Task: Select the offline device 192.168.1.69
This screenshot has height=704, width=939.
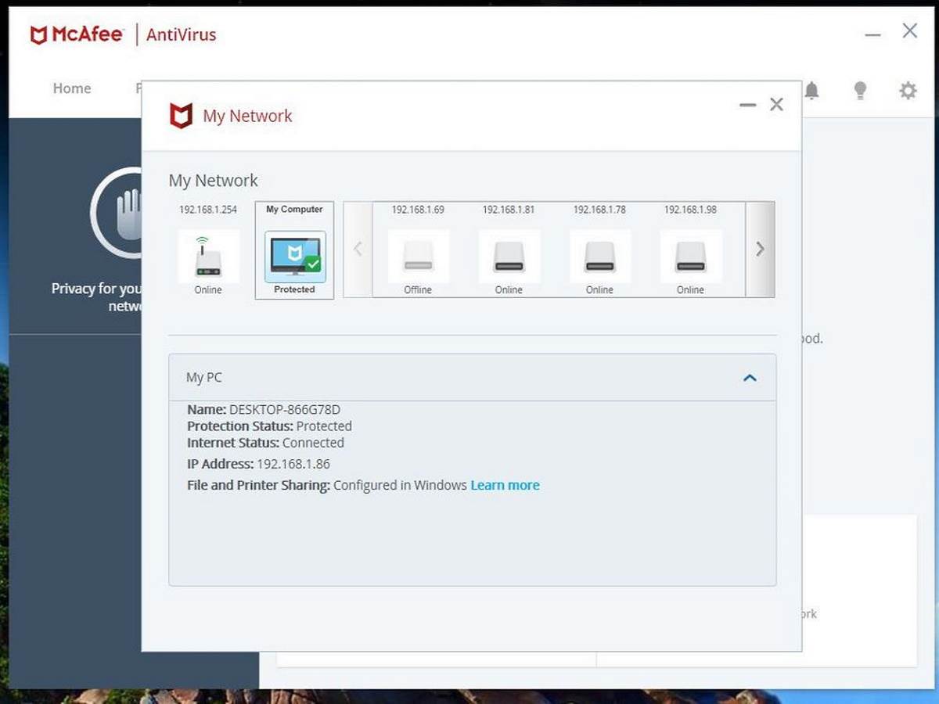Action: [418, 250]
